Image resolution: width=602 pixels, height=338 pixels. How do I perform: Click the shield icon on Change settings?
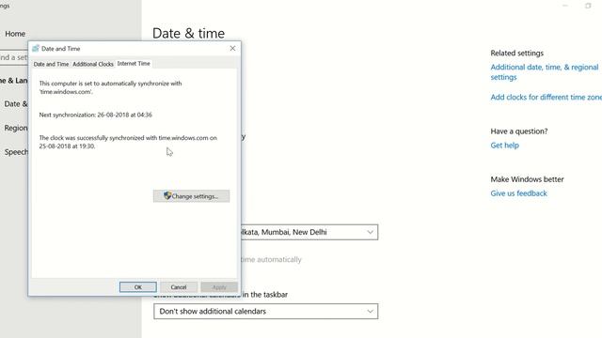[167, 195]
